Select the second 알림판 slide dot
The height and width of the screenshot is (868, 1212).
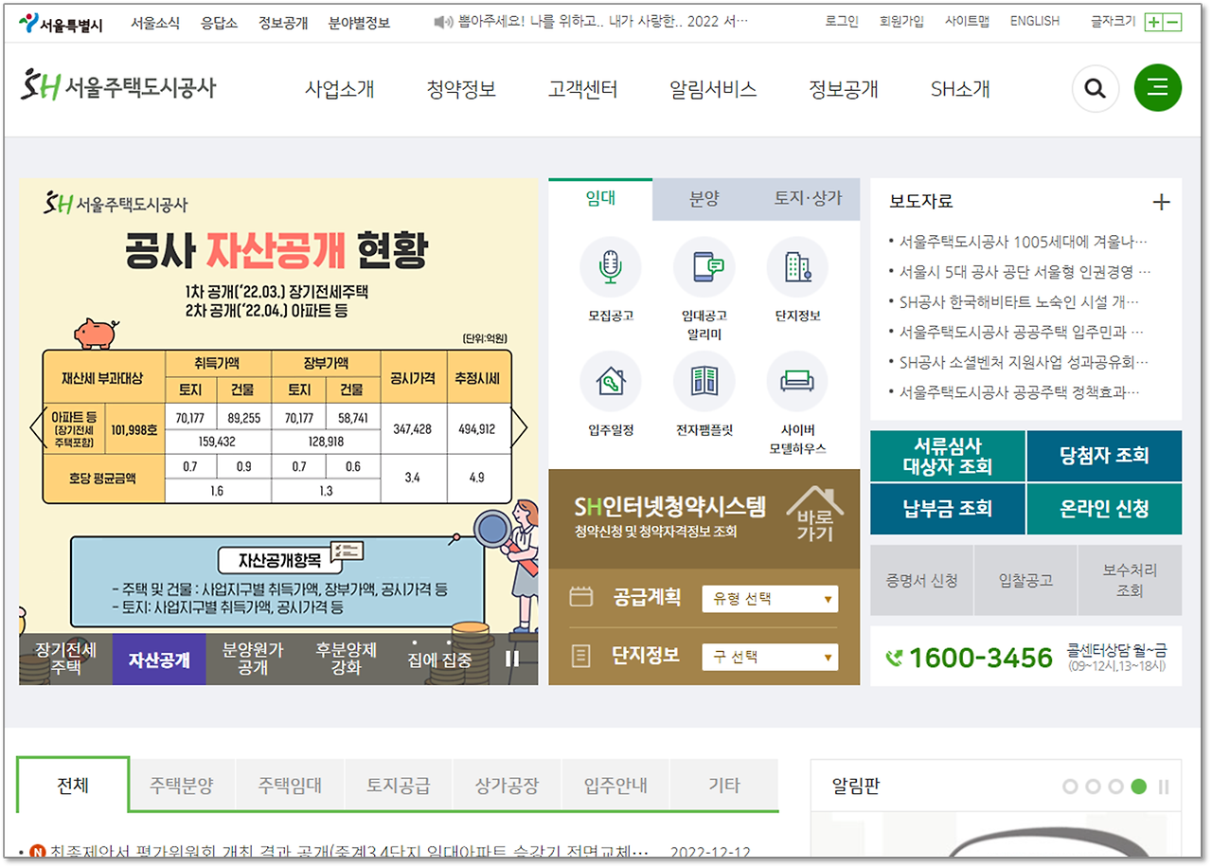(1094, 787)
